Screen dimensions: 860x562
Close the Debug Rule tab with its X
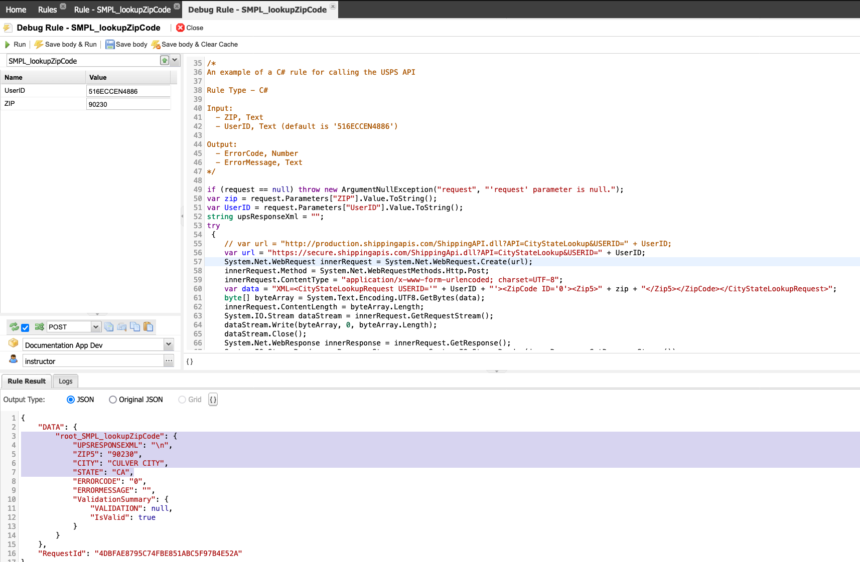click(x=333, y=7)
